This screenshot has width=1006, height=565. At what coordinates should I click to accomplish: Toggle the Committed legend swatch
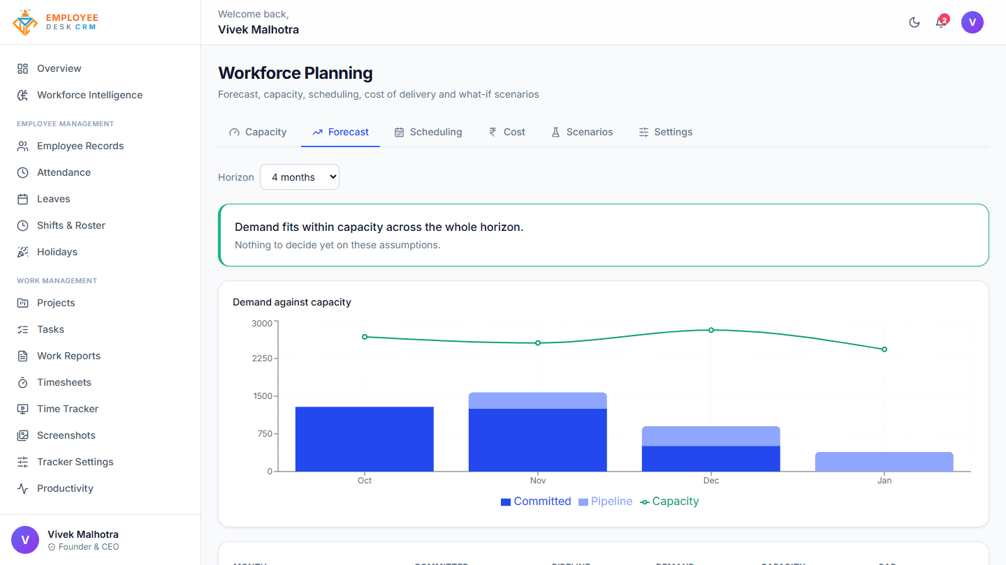click(506, 502)
